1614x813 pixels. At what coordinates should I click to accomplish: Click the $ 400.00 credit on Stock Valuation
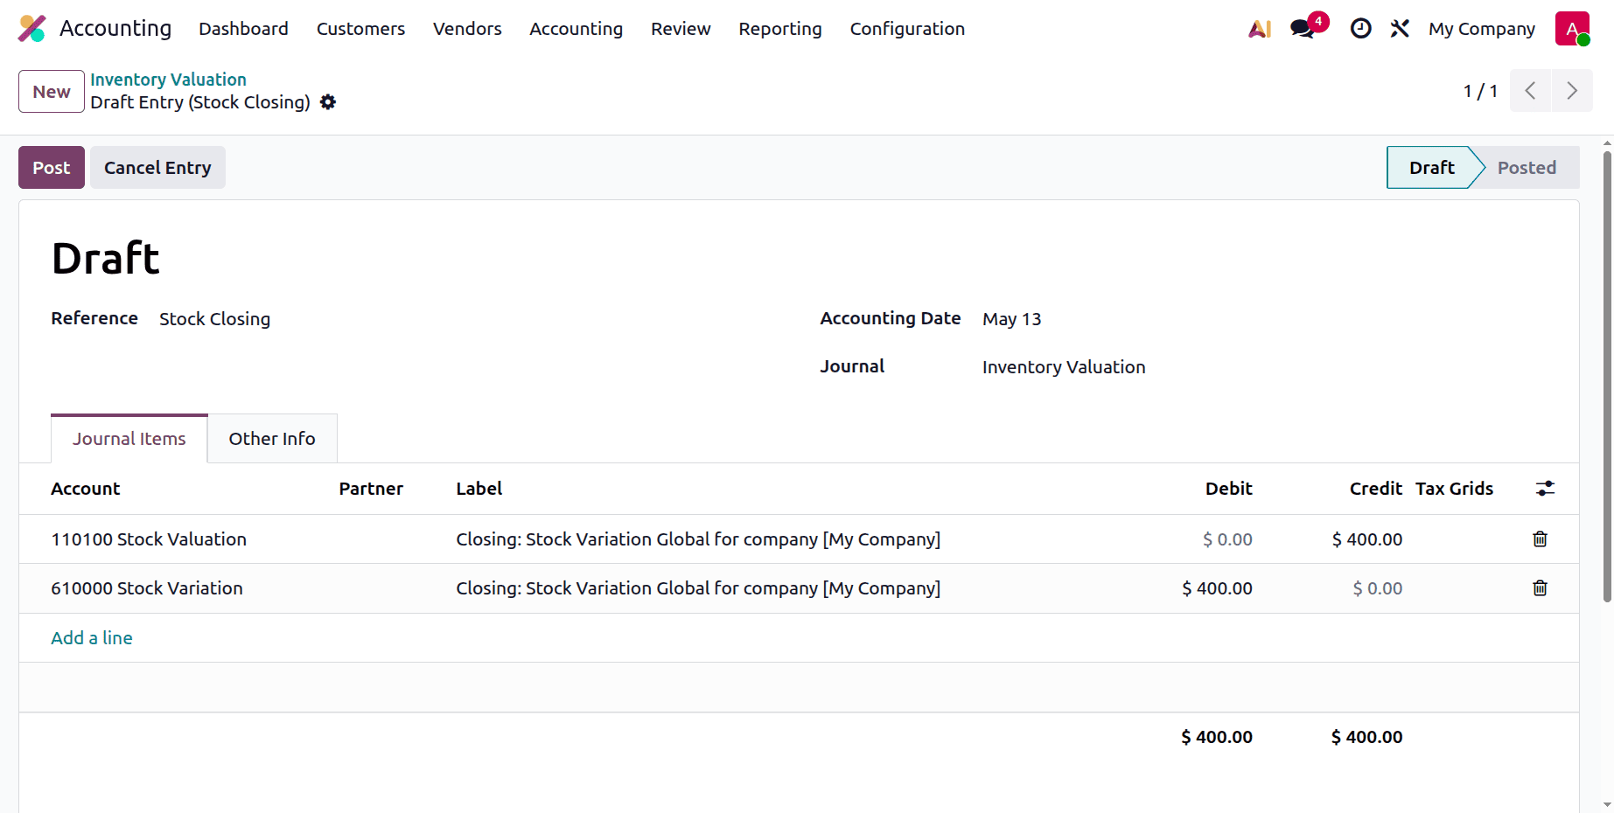(x=1366, y=539)
